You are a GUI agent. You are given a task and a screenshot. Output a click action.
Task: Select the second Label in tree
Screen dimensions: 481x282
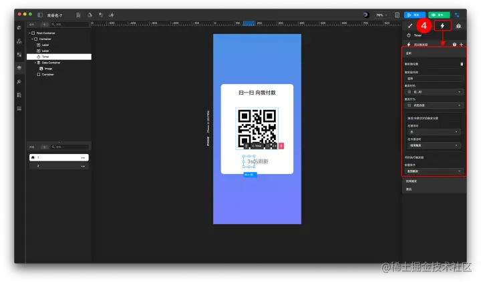pos(59,51)
